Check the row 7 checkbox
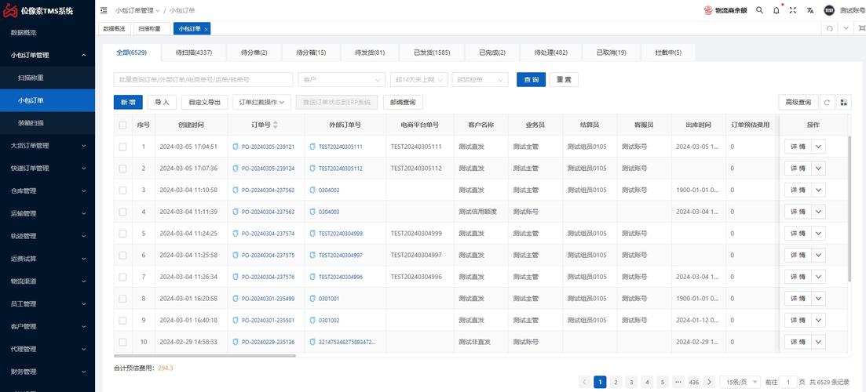The height and width of the screenshot is (392, 866). point(122,277)
